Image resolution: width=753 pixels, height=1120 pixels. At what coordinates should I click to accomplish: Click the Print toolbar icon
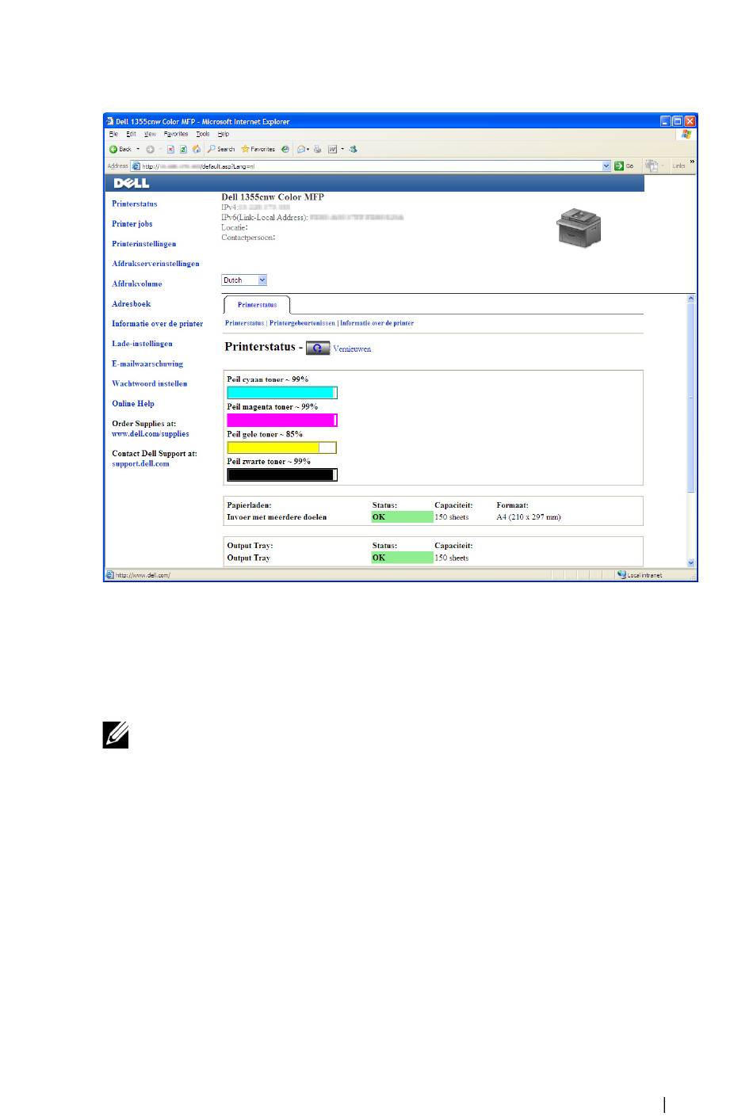[317, 149]
